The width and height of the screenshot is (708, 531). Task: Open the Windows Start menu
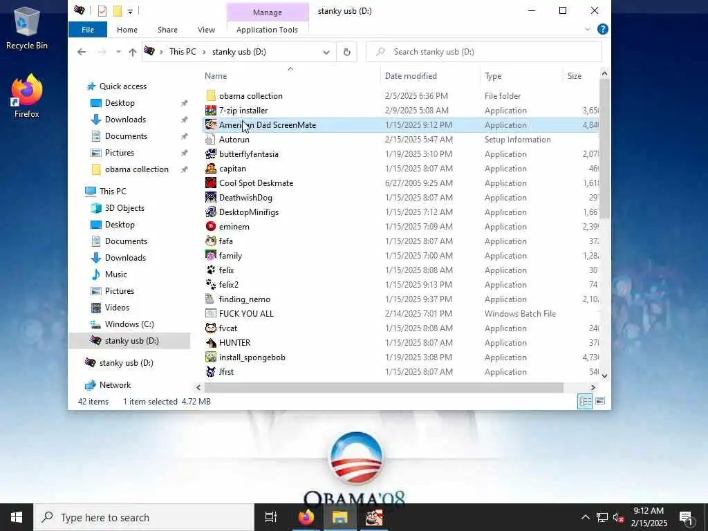(17, 517)
